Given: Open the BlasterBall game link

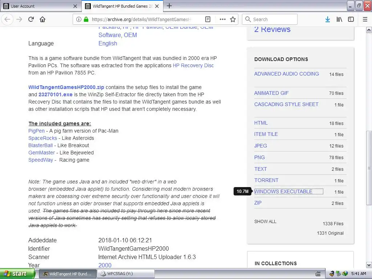Looking at the screenshot, I should 41,145.
